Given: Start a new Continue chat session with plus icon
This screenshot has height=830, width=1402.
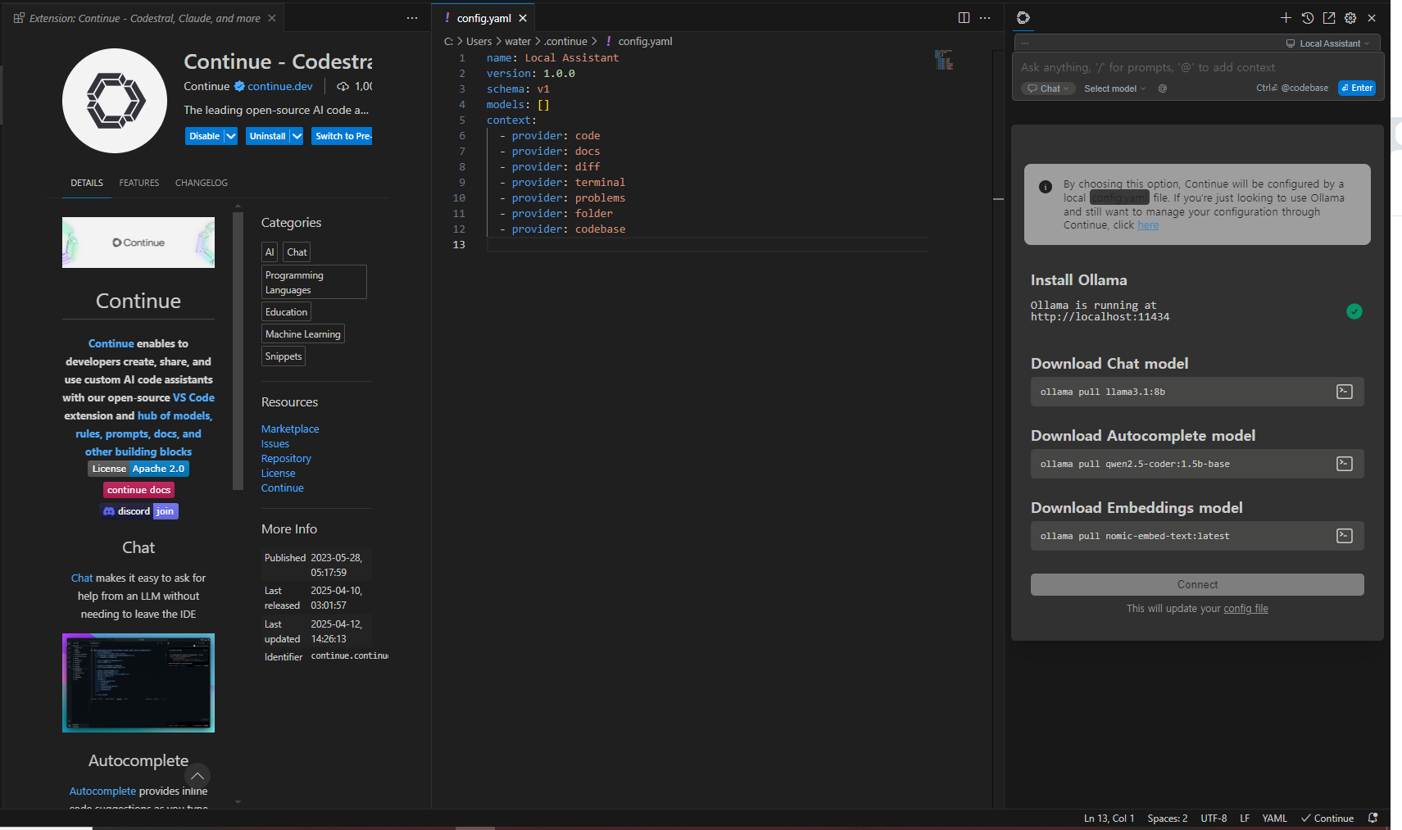Looking at the screenshot, I should [1286, 18].
